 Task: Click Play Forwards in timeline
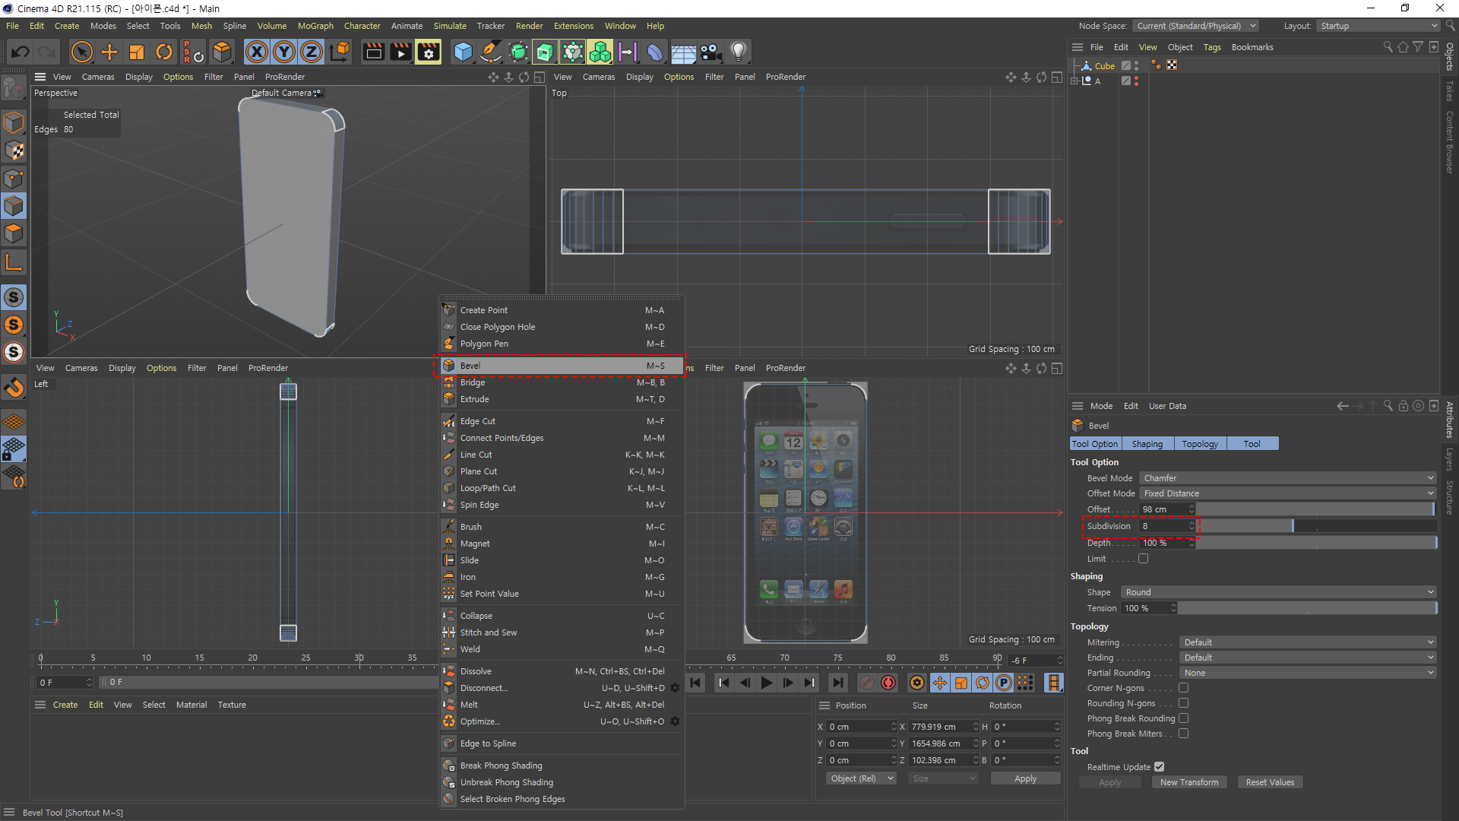pos(767,683)
